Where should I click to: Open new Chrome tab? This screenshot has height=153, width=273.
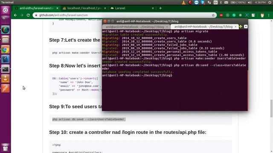(160, 8)
